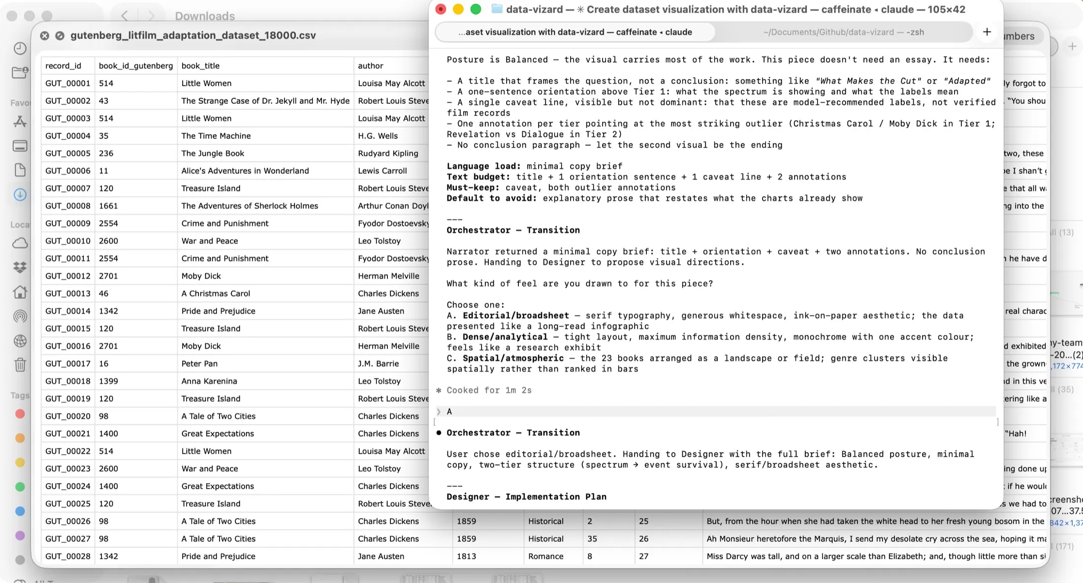This screenshot has width=1083, height=583.
Task: Open Network globe in the Finder sidebar
Action: click(x=20, y=341)
